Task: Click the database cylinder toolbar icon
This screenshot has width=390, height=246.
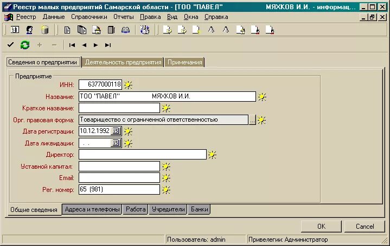Action: pos(45,30)
